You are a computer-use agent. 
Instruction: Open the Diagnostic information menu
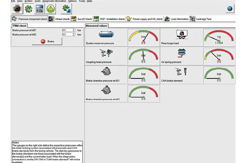[x=55, y=1]
